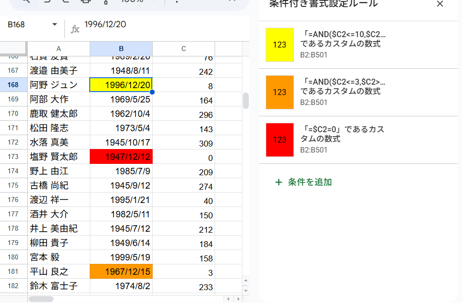This screenshot has height=303, width=462.
Task: Click the yellow 123 rule swatch
Action: (x=280, y=45)
